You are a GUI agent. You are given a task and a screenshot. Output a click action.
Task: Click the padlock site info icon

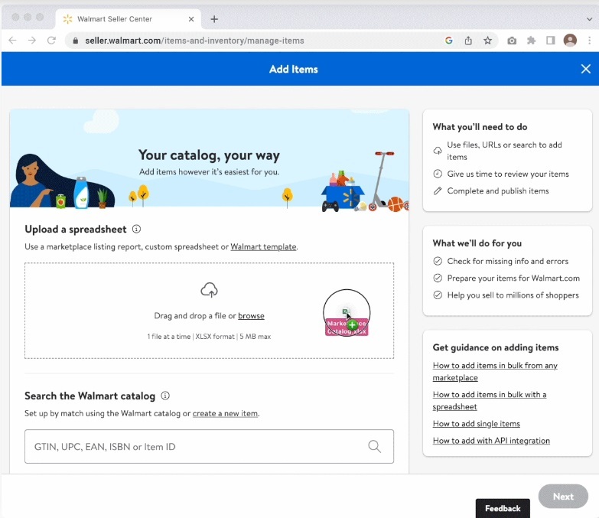75,41
